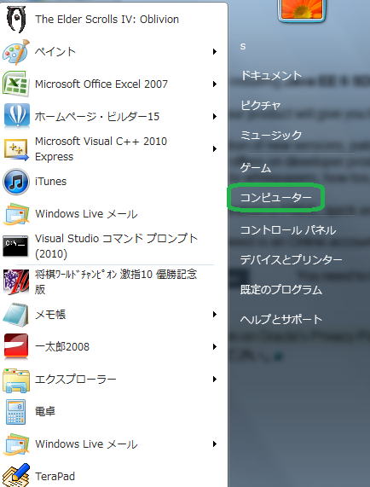Screen dimensions: 370x487
Task: Launch the 将棋 激指10 game icon
Action: [16, 281]
